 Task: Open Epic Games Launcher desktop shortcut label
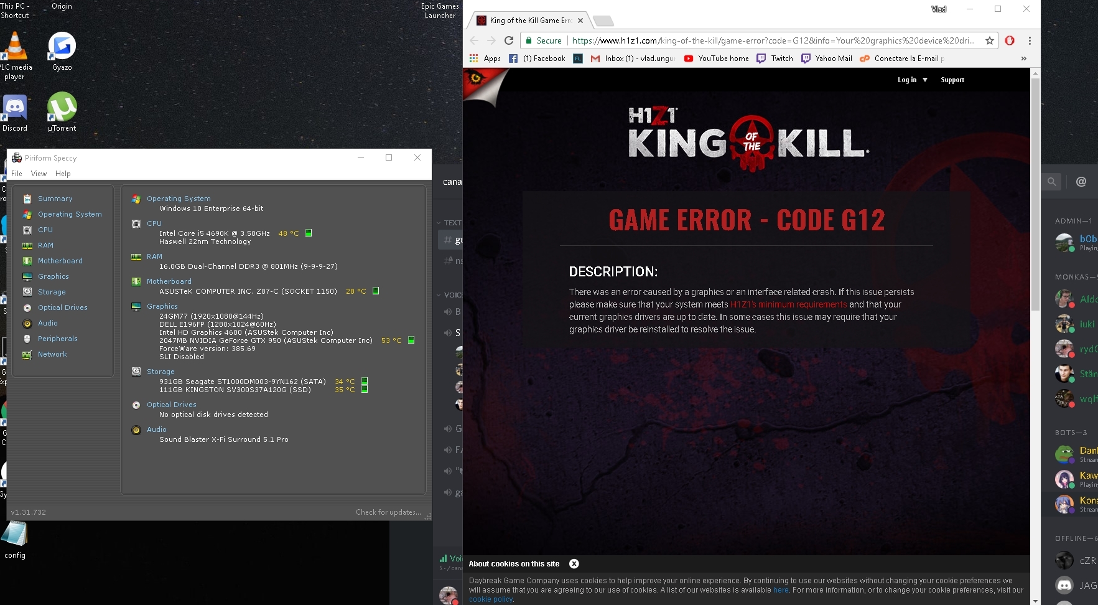(x=440, y=11)
